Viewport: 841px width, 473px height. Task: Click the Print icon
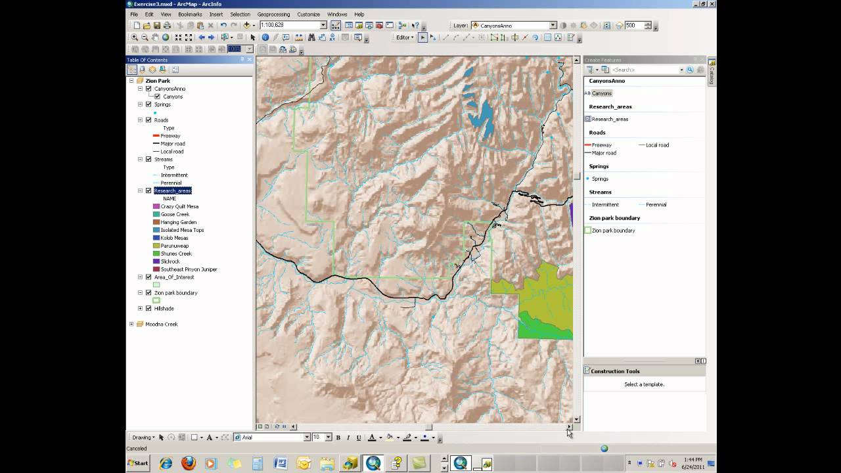pyautogui.click(x=167, y=26)
